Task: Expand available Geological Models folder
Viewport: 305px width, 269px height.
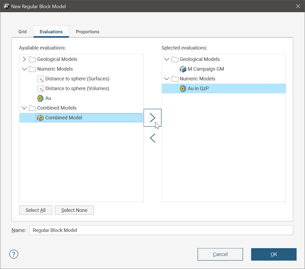Action: [24, 59]
